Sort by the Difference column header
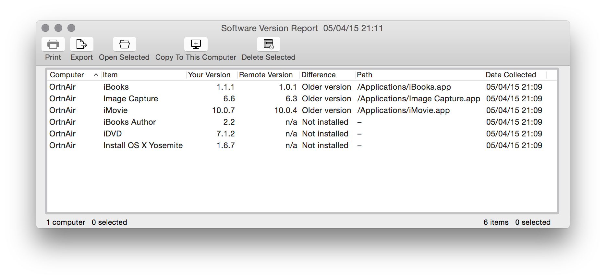 click(319, 75)
